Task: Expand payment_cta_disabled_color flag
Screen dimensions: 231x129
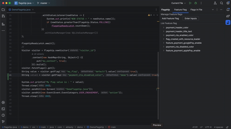Action: [164, 47]
